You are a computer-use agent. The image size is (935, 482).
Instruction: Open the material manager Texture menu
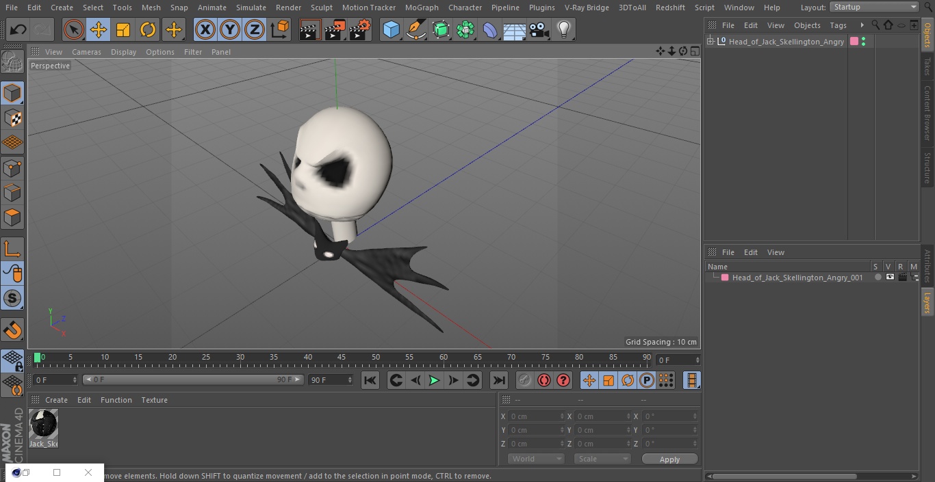tap(154, 400)
